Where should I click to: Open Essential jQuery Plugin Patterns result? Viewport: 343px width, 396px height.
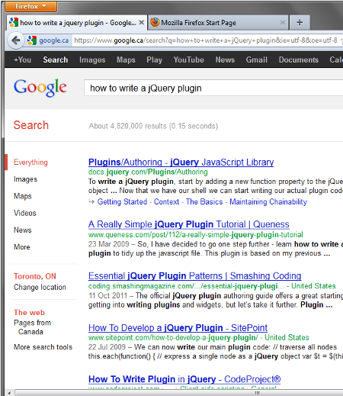point(195,276)
